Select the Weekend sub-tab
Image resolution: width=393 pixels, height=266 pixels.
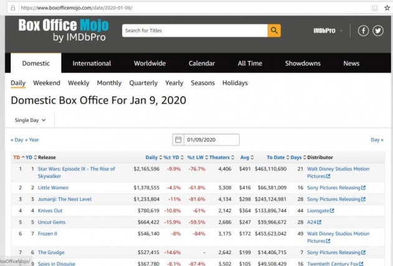coord(47,83)
